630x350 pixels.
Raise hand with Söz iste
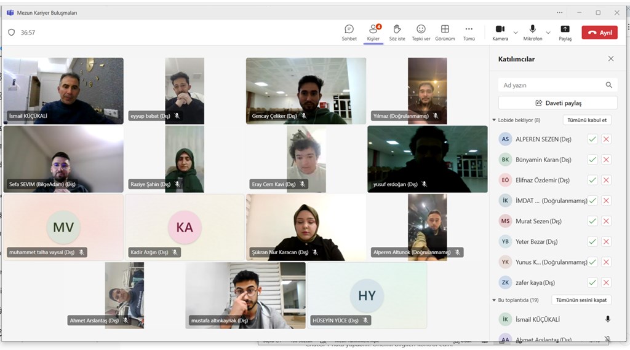(x=397, y=29)
